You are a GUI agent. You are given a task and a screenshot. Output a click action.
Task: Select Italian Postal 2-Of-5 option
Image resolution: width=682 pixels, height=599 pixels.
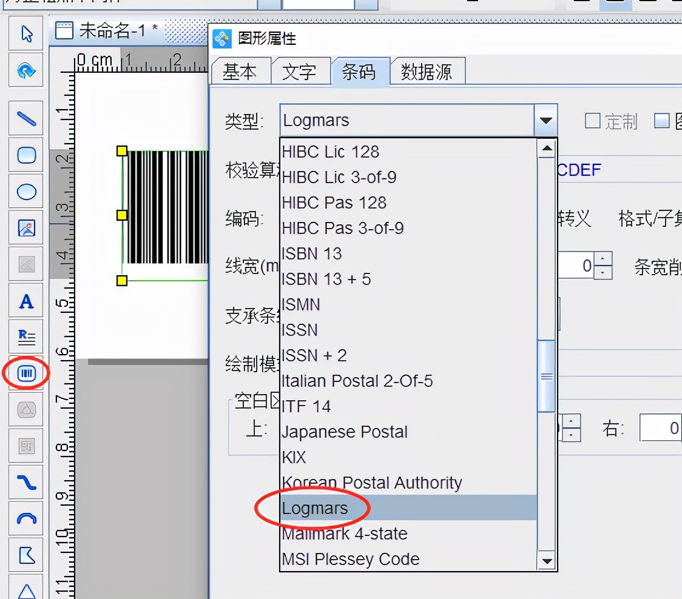pos(408,381)
